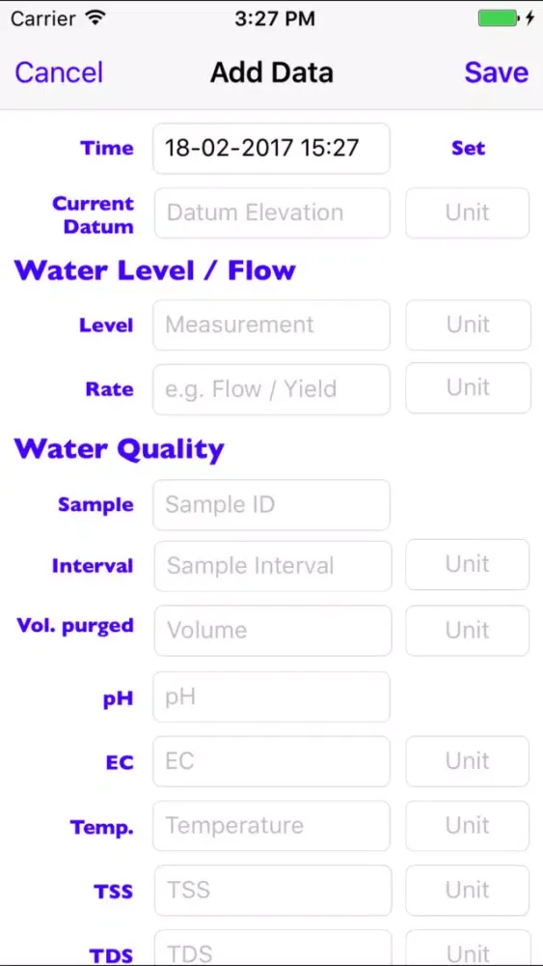Screen dimensions: 543x966
Task: Tap the battery icon in the status bar
Action: (x=499, y=18)
